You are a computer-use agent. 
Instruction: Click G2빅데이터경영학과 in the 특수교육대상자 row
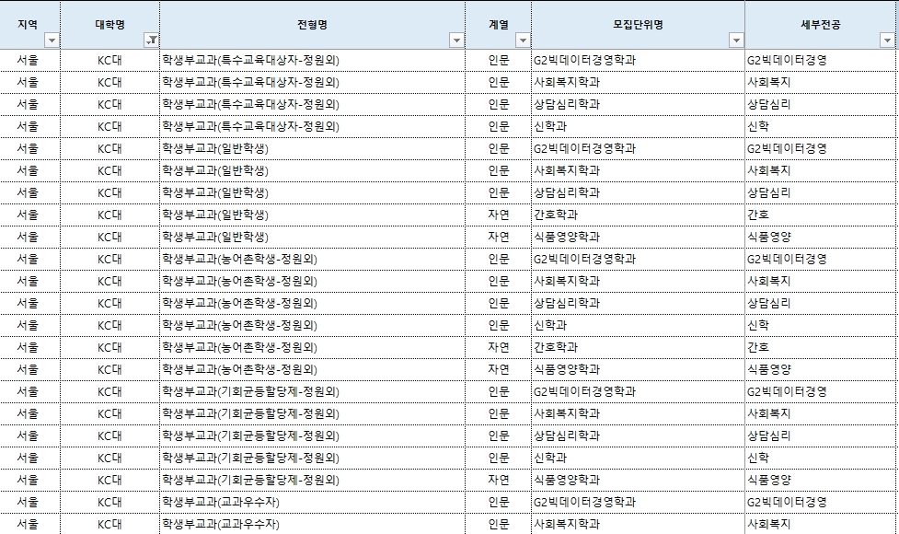(x=585, y=60)
